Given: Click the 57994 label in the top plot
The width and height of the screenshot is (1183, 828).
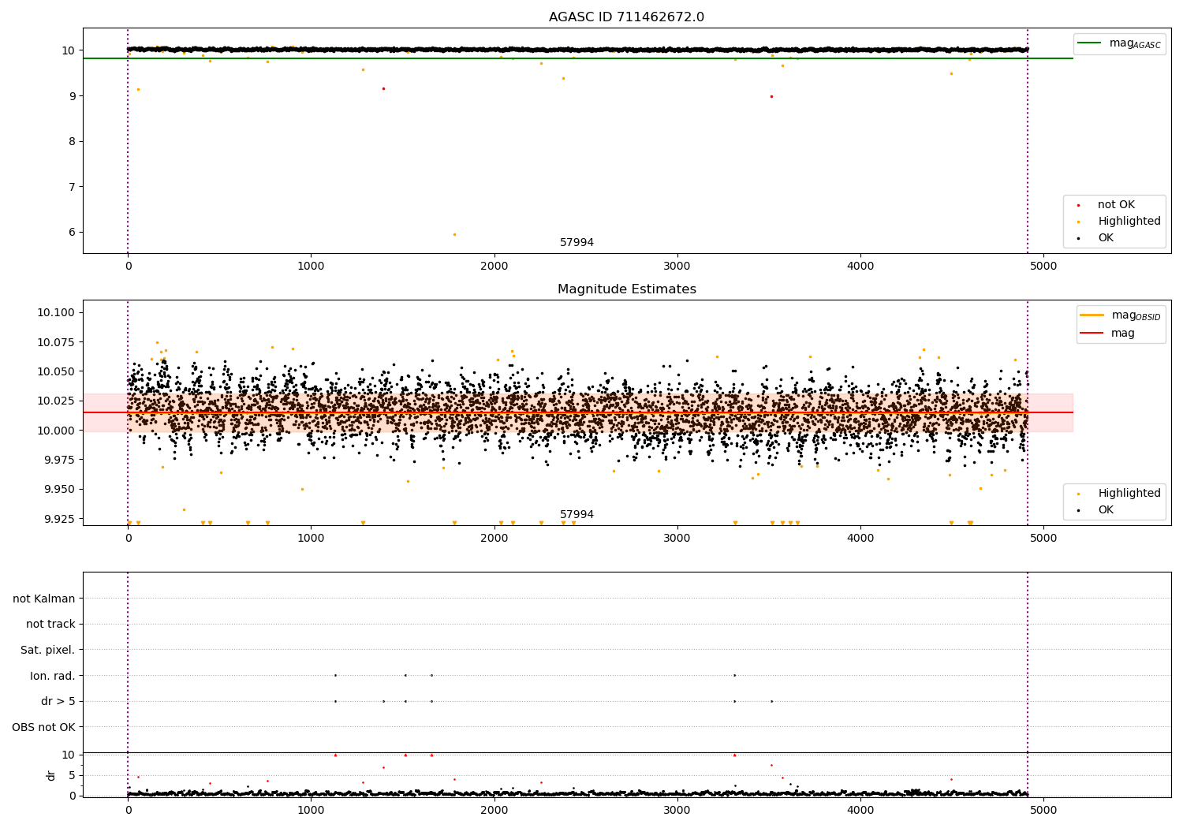Looking at the screenshot, I should pos(577,243).
